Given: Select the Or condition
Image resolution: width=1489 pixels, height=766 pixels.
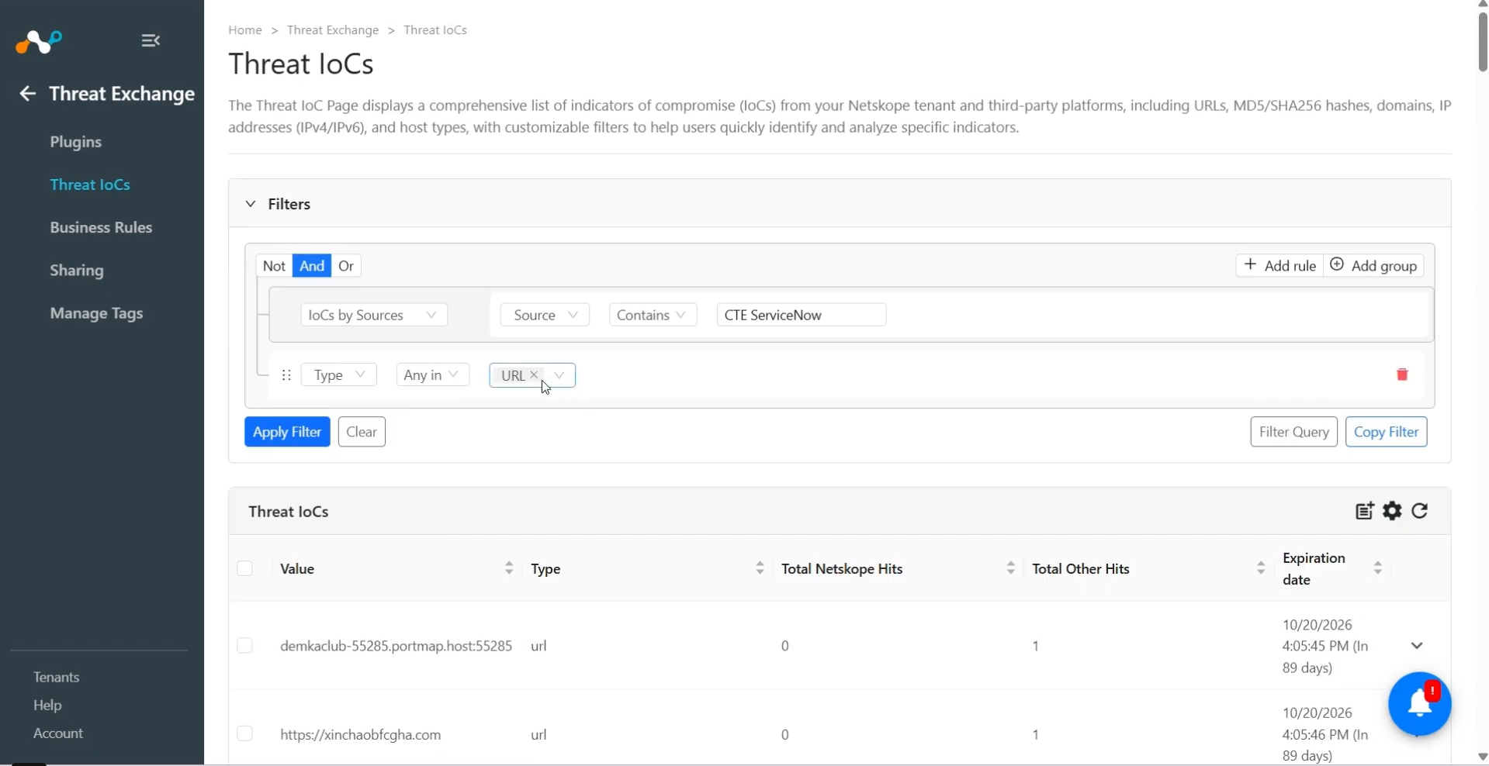Looking at the screenshot, I should 346,266.
